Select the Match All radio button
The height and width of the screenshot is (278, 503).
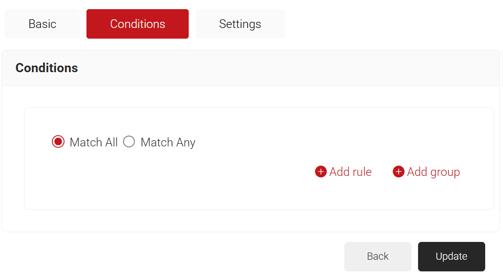[58, 142]
